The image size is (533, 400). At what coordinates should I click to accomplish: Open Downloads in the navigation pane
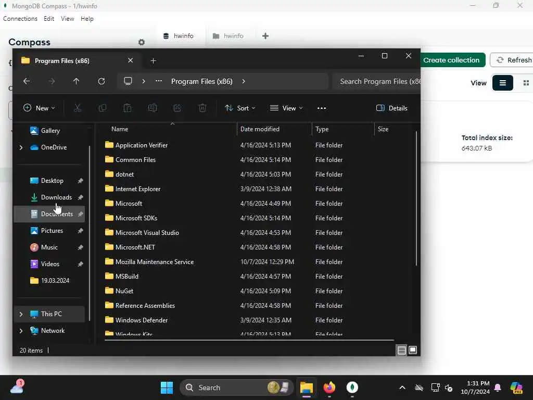click(x=56, y=197)
